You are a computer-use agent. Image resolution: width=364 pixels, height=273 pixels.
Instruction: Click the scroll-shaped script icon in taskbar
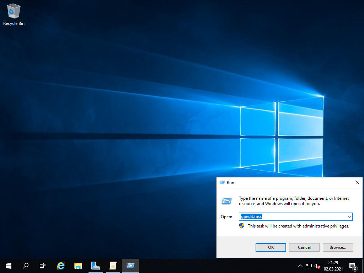click(x=113, y=266)
